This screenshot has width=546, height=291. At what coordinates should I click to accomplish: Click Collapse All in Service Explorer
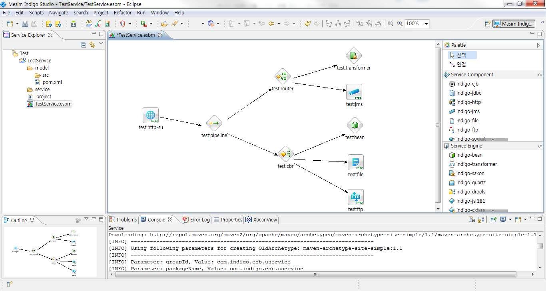(84, 45)
